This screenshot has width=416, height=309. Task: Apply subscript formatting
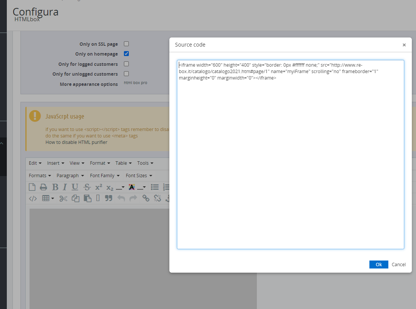click(109, 188)
